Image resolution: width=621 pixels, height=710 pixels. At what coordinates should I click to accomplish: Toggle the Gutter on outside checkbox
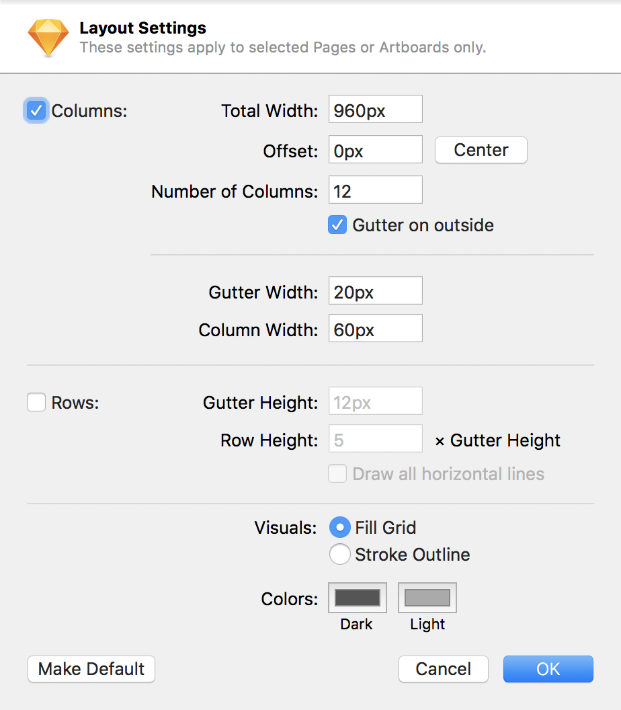[x=337, y=225]
